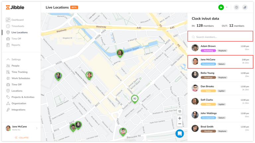Click the Dashboard icon
This screenshot has width=255, height=143.
[8, 20]
